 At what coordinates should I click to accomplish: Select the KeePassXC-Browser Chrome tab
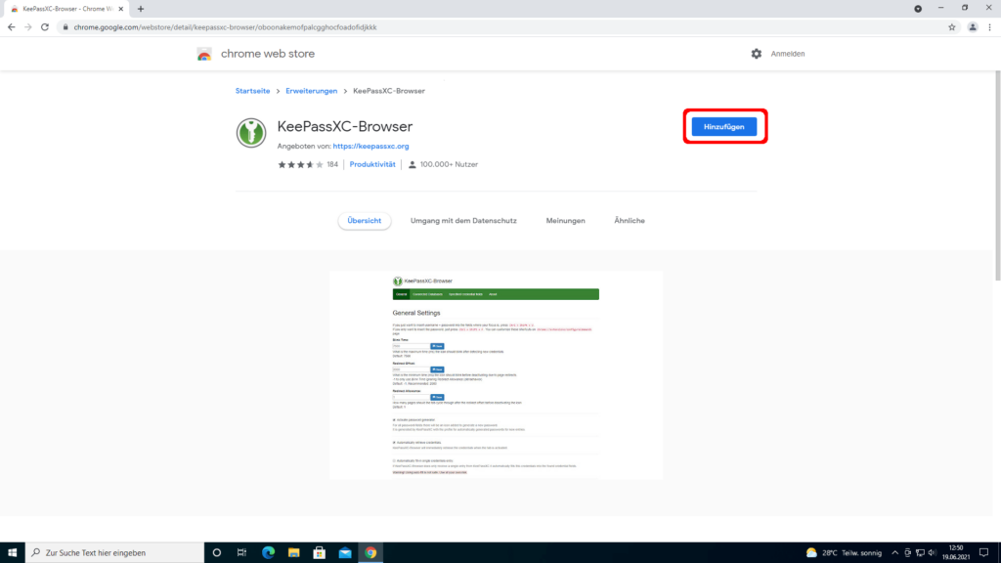coord(65,9)
